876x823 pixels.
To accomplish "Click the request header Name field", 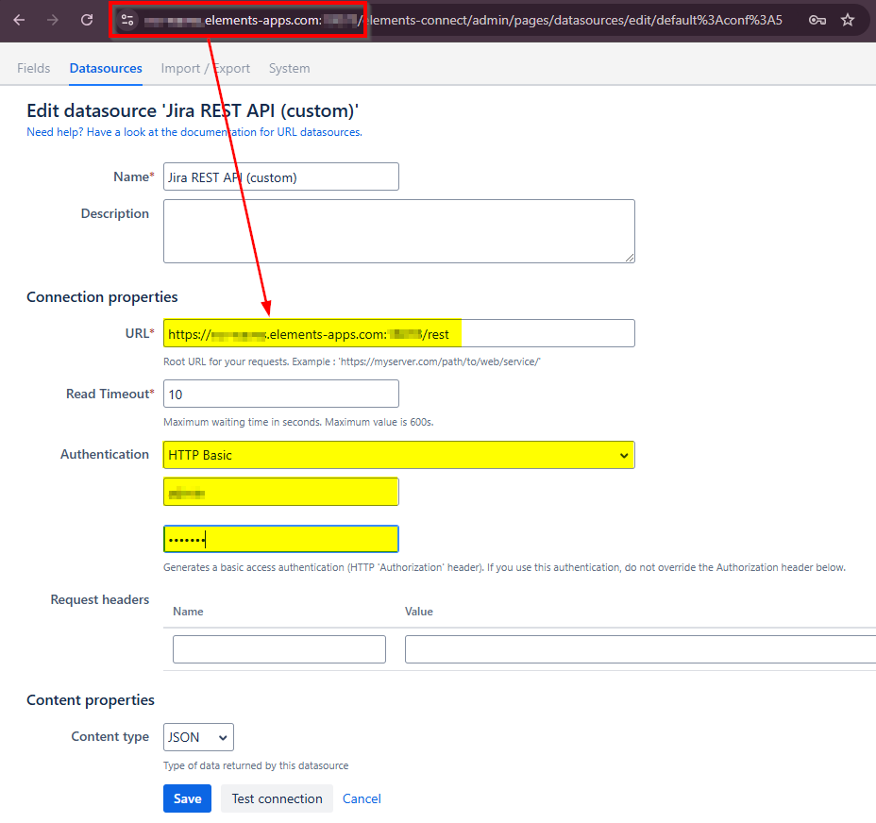I will coord(278,649).
